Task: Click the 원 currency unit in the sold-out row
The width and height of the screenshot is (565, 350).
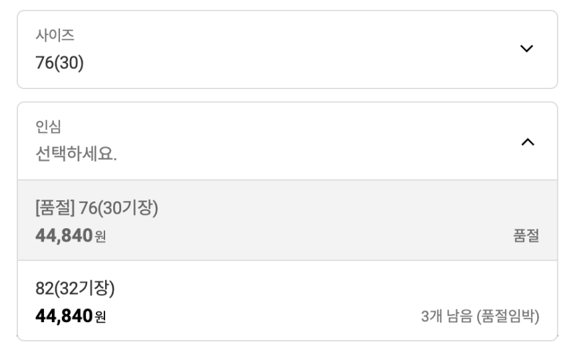Action: [100, 237]
